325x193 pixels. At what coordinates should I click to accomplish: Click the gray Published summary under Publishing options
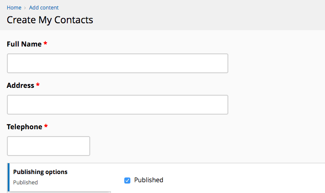click(x=25, y=183)
